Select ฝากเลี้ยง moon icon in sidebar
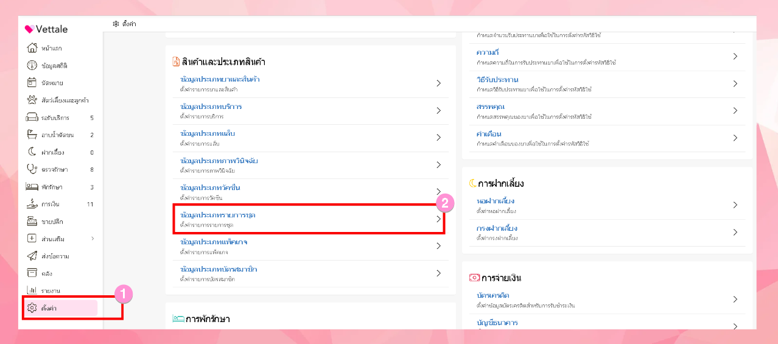Image resolution: width=778 pixels, height=344 pixels. [x=32, y=152]
